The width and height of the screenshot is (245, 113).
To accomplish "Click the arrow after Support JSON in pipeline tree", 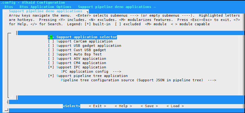I will [x=212, y=80].
